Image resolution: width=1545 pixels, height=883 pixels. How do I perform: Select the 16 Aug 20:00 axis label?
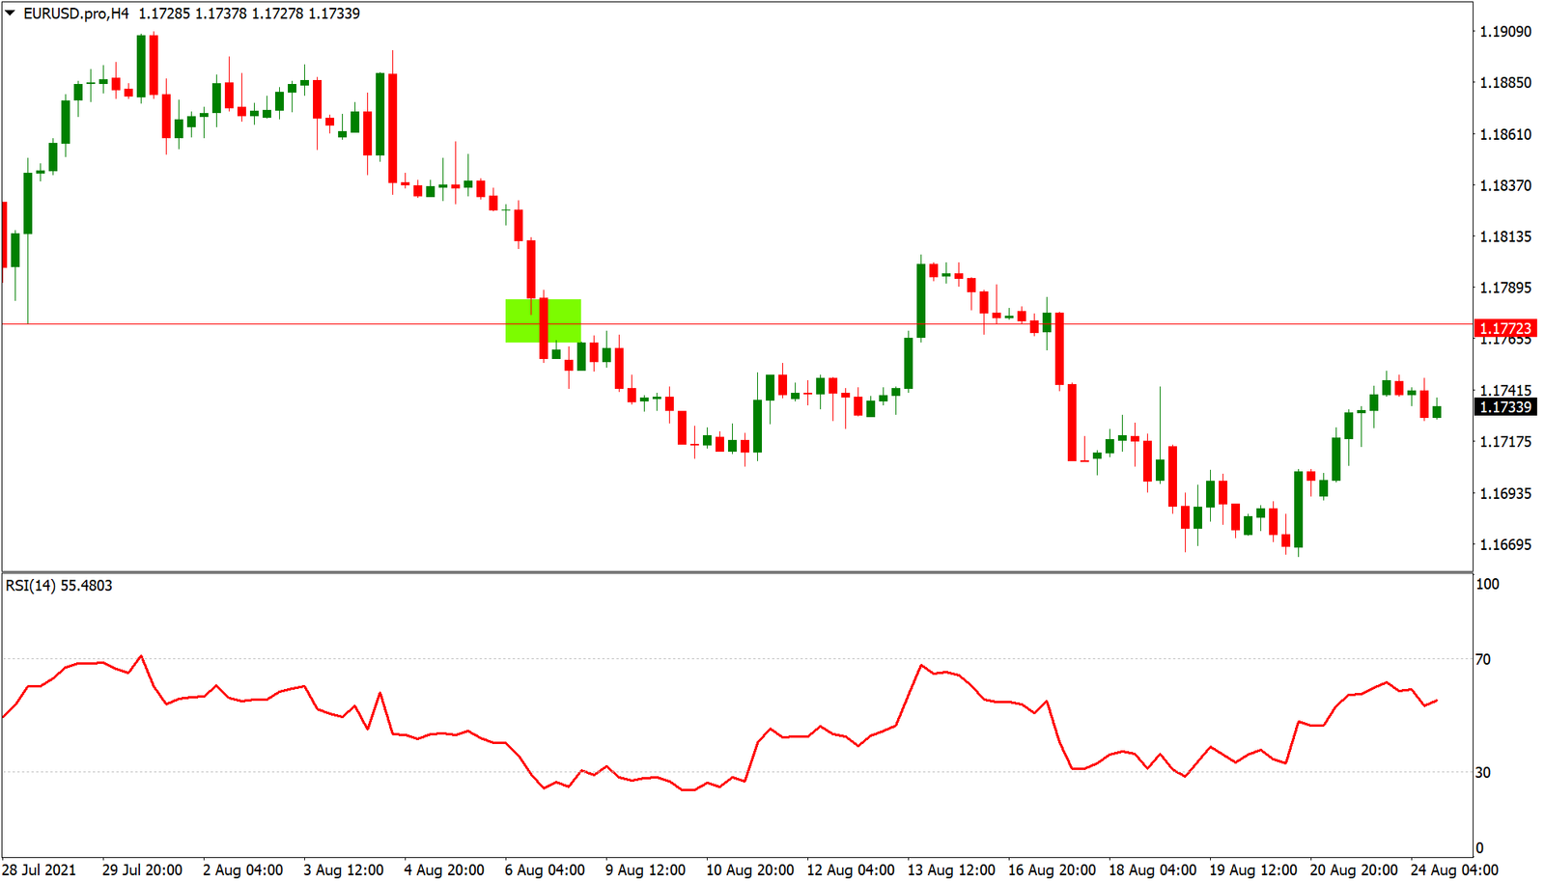[1052, 868]
